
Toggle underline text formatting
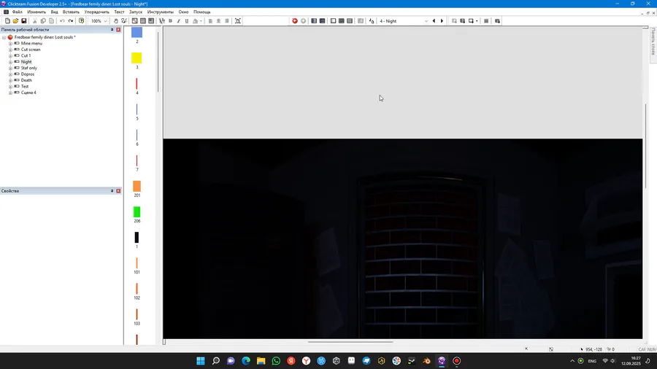click(x=187, y=21)
